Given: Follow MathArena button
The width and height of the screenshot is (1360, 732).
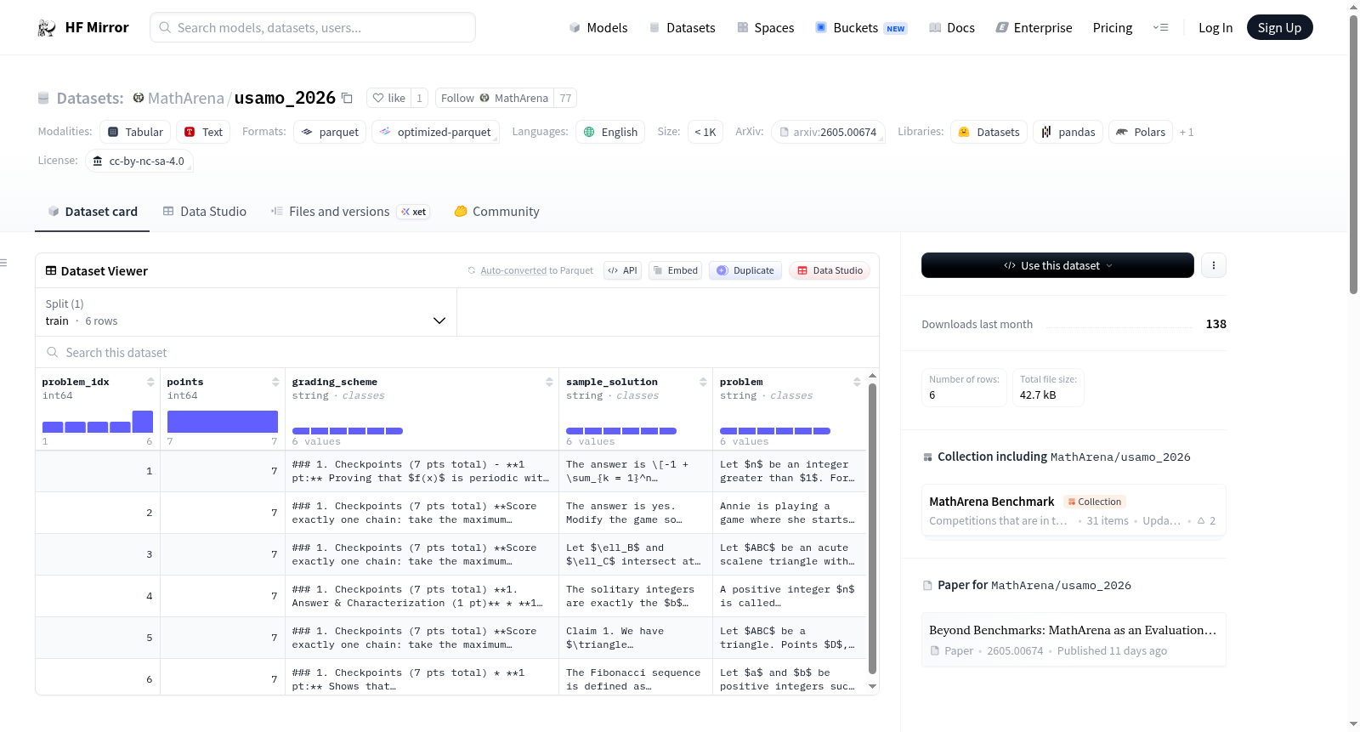Looking at the screenshot, I should coord(495,98).
